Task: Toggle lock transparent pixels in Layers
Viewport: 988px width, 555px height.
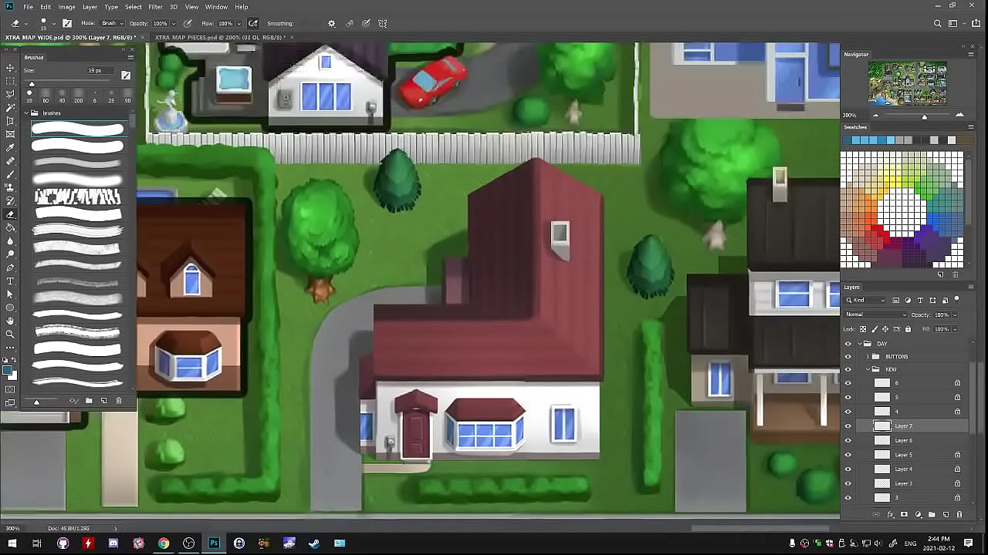Action: pyautogui.click(x=863, y=329)
